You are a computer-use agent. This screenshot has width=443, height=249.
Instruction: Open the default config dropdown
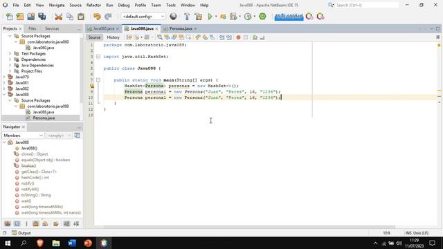coord(143,17)
